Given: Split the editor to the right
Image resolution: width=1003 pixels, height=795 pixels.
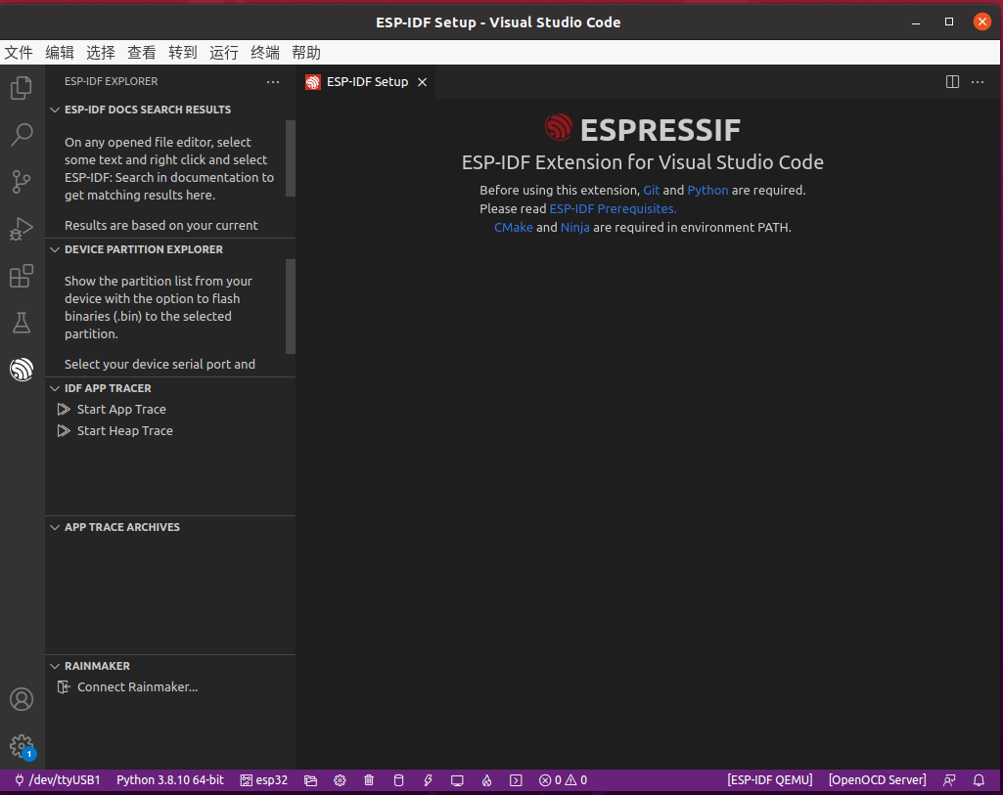Looking at the screenshot, I should pos(952,82).
